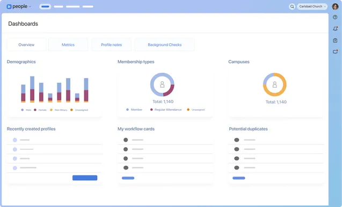The image size is (342, 207).
Task: Click the blue link under My workflow cards
Action: (x=128, y=178)
